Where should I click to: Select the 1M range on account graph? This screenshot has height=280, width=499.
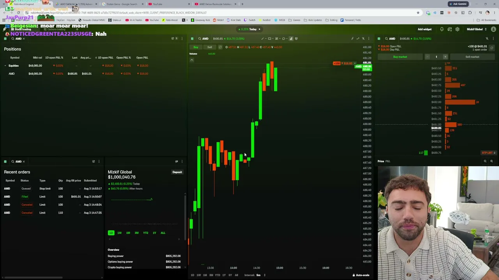click(x=128, y=233)
